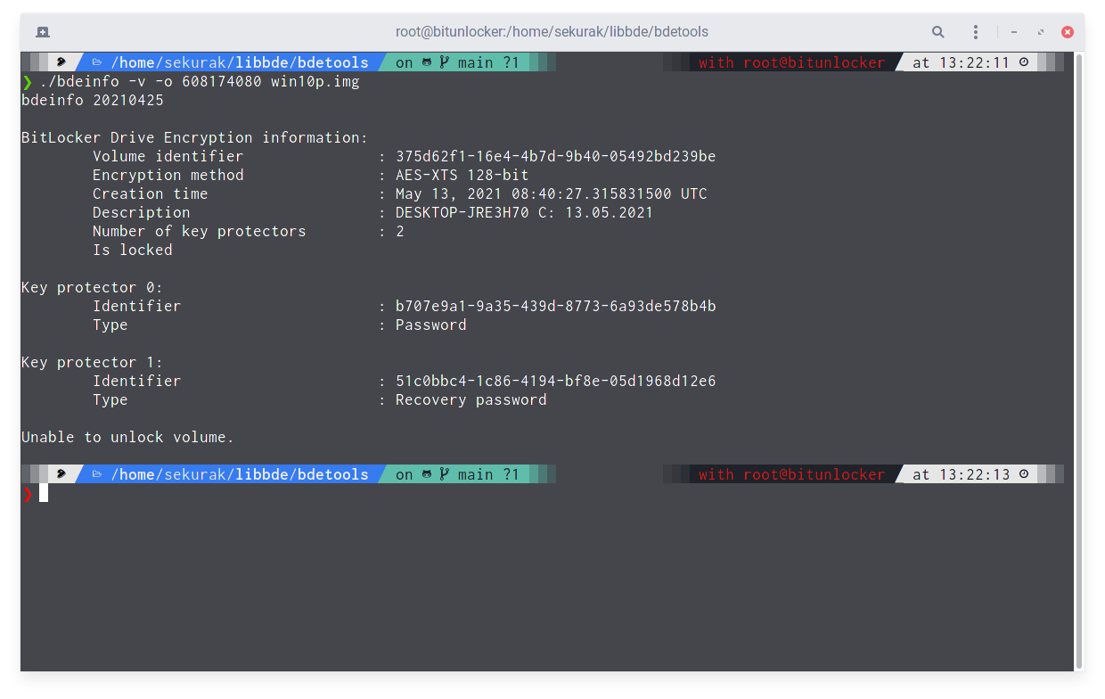1105x699 pixels.
Task: Select the Volume identifier value 375d62f1
Action: pyautogui.click(x=556, y=156)
